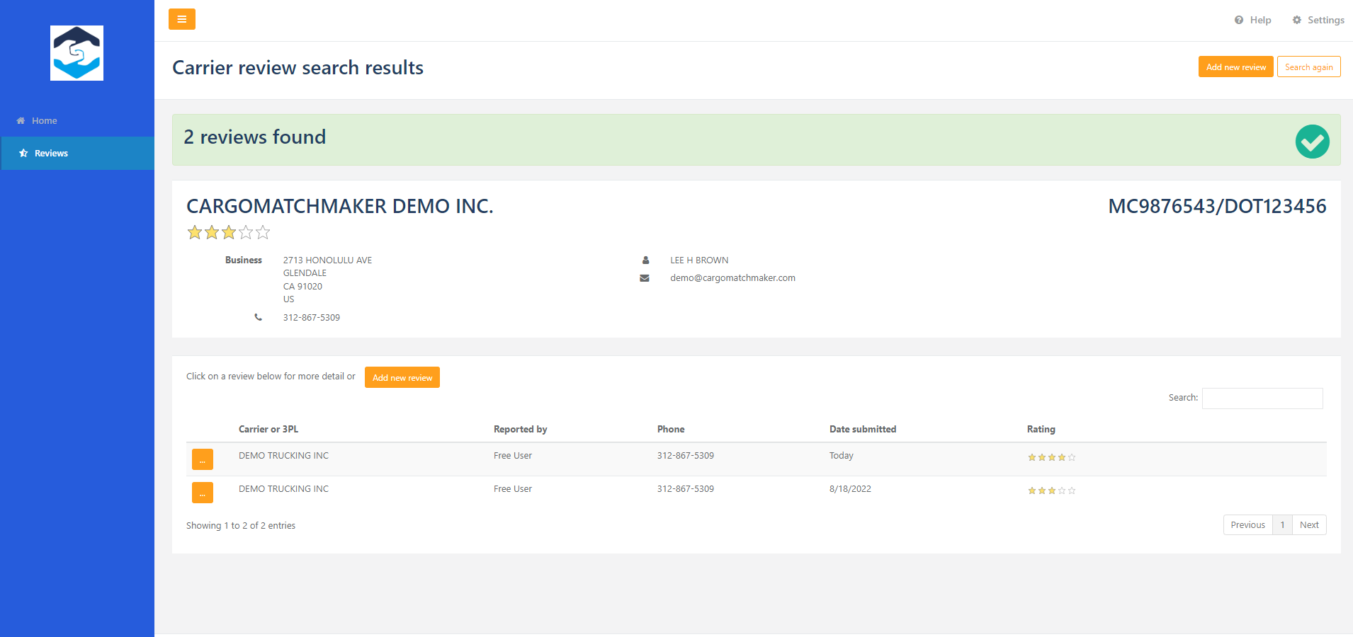Click the three-star rating in the 8/18/2022 row
The width and height of the screenshot is (1353, 637).
[x=1052, y=491]
